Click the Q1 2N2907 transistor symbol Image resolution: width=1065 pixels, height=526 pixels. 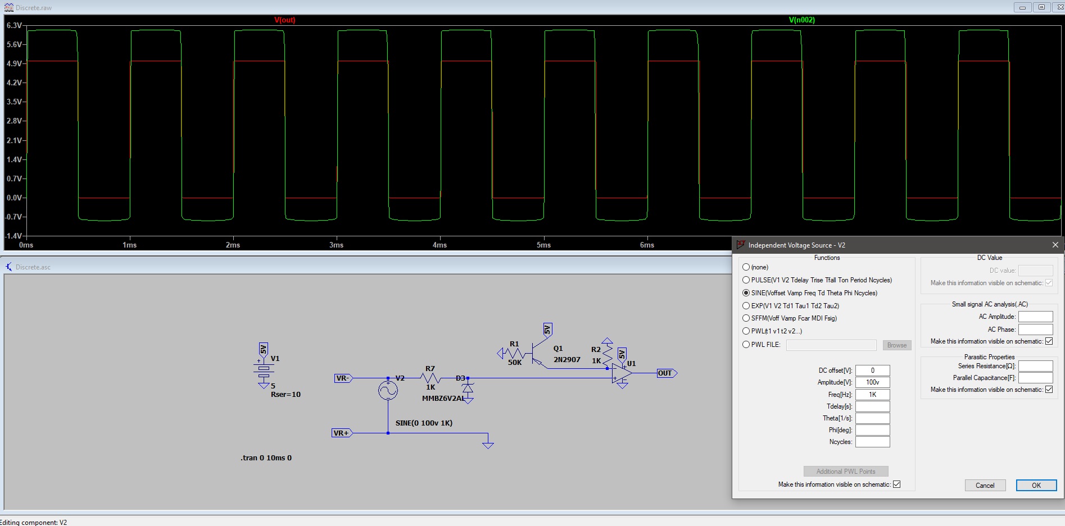pyautogui.click(x=538, y=354)
